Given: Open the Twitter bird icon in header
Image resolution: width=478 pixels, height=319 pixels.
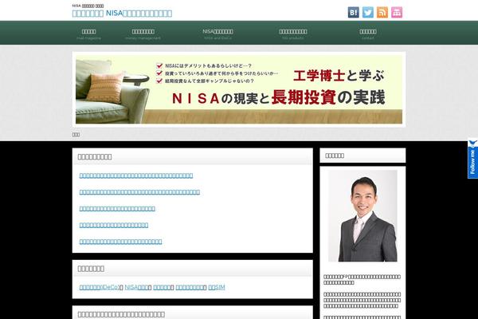Looking at the screenshot, I should [367, 13].
